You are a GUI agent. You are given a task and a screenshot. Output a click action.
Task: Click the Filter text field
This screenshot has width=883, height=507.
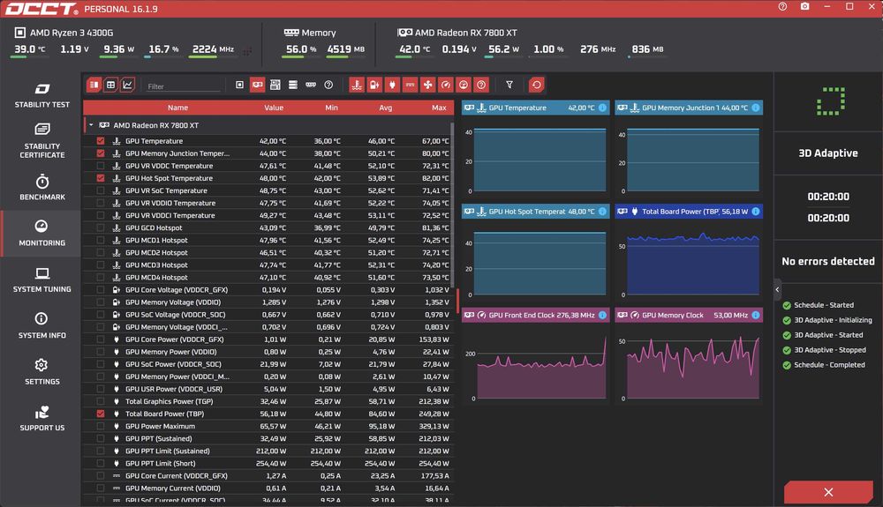183,86
